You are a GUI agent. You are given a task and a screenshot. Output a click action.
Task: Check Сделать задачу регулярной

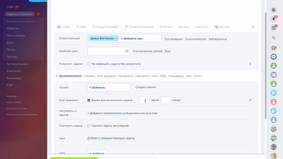(x=88, y=125)
